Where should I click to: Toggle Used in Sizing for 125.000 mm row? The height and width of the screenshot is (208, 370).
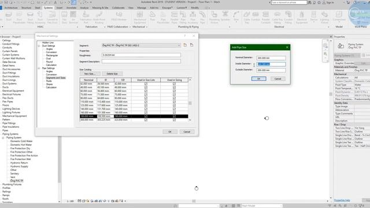(174, 105)
